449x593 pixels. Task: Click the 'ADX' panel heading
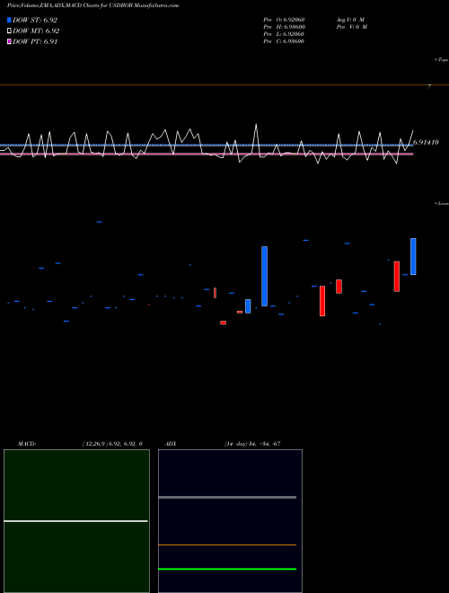(x=171, y=444)
